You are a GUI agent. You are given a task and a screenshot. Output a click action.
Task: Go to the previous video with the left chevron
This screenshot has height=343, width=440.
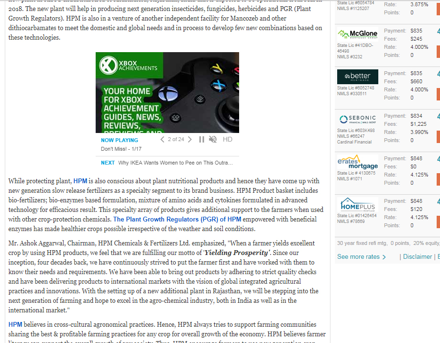pyautogui.click(x=162, y=140)
